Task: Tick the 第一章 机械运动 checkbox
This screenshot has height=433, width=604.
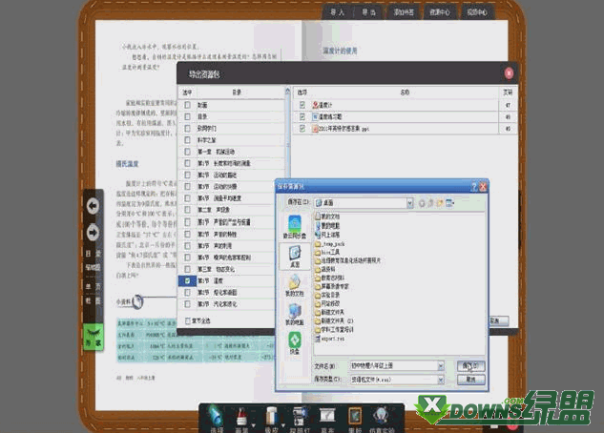Action: point(187,152)
